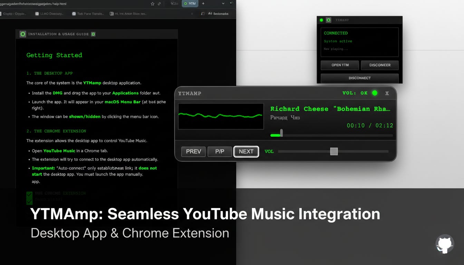464x265 pixels.
Task: Follow the shown/hidden link
Action: point(85,117)
